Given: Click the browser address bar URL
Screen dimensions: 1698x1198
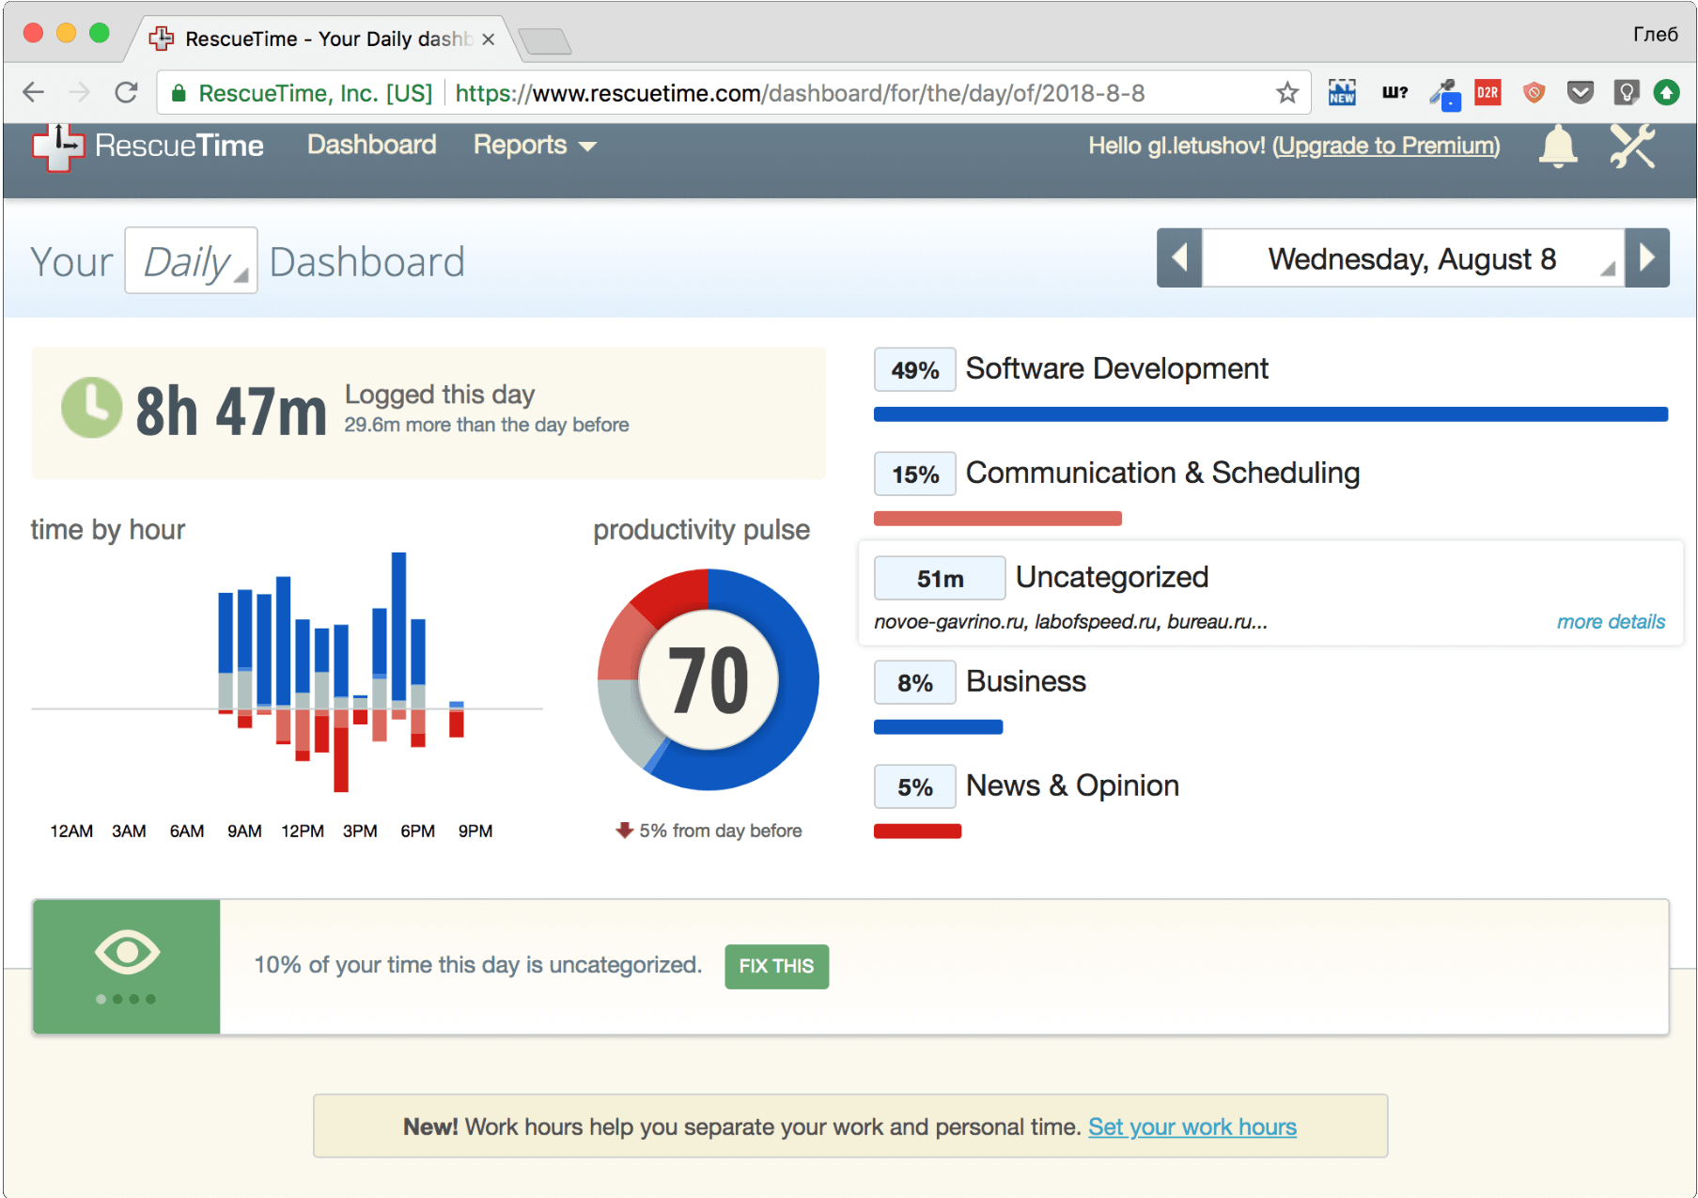Looking at the screenshot, I should [x=800, y=93].
